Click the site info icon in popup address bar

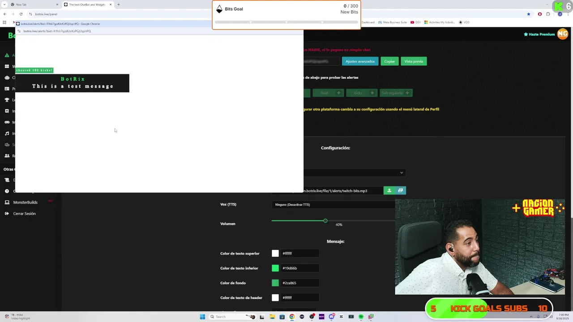(x=19, y=31)
